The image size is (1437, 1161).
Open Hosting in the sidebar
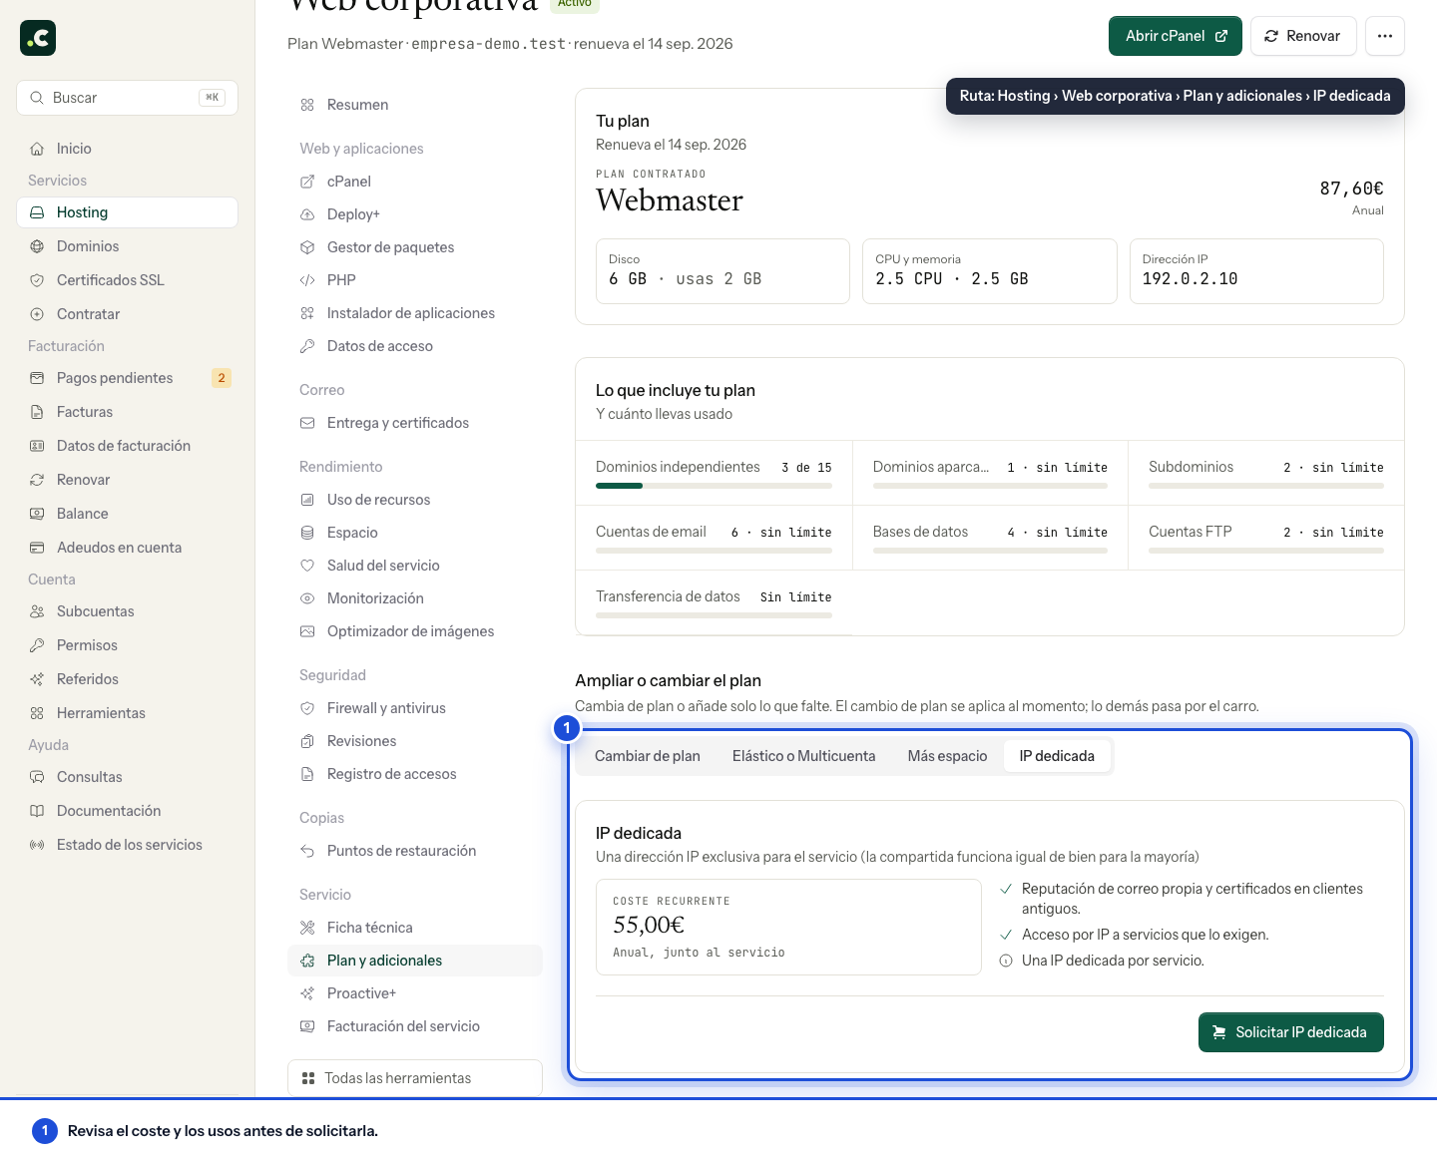point(128,212)
